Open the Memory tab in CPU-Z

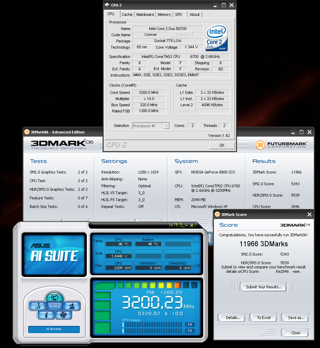(x=164, y=14)
